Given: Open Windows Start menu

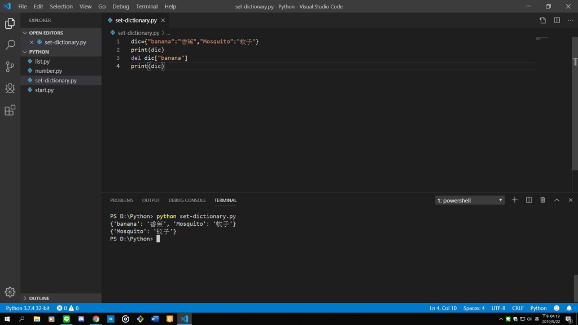Looking at the screenshot, I should [7, 319].
